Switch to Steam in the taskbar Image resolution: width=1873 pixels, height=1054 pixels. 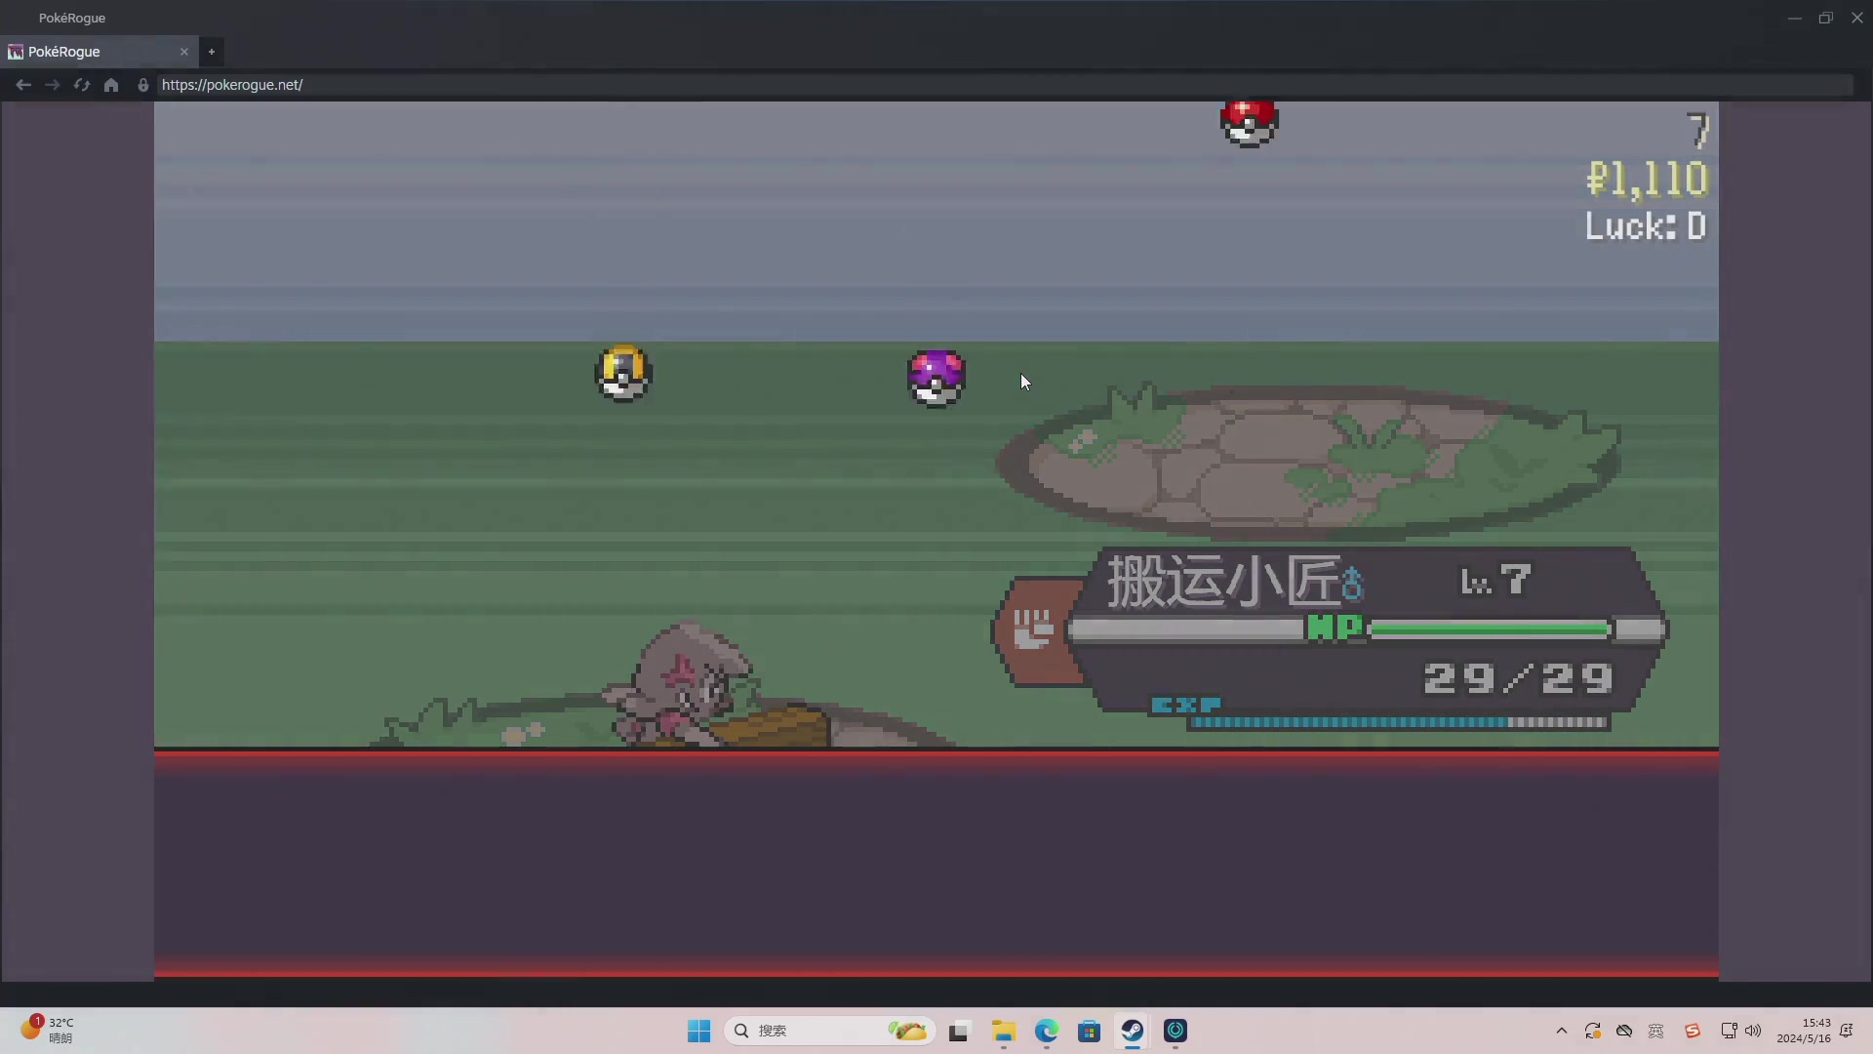click(1133, 1031)
